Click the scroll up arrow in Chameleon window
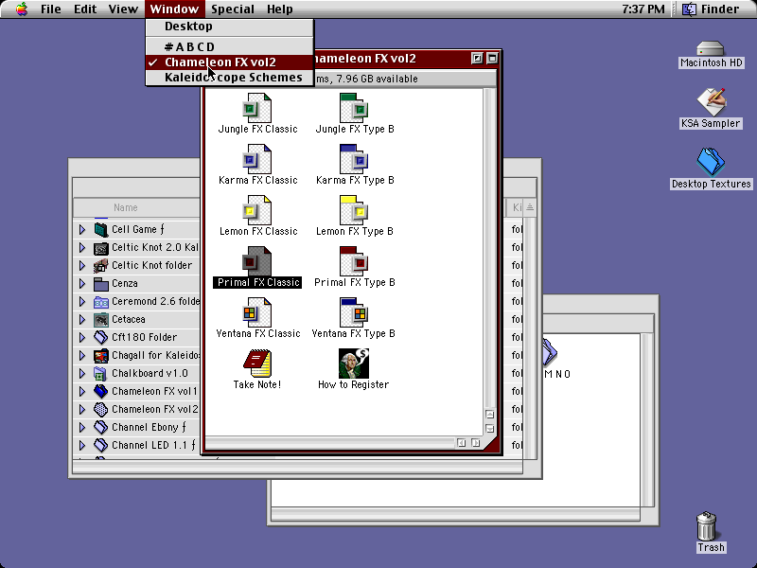This screenshot has height=568, width=757. pyautogui.click(x=489, y=415)
